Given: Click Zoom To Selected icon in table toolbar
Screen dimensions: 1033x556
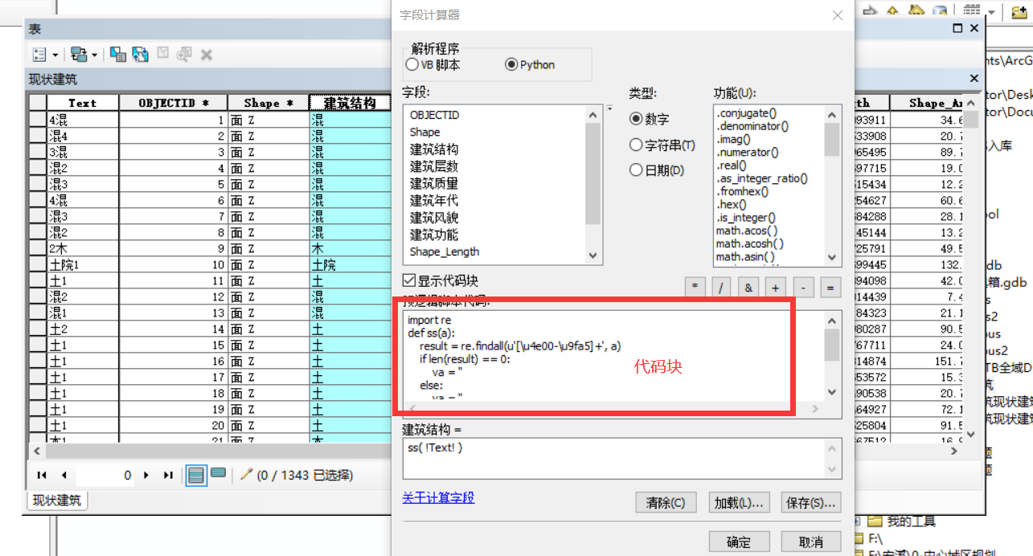Looking at the screenshot, I should coord(184,55).
